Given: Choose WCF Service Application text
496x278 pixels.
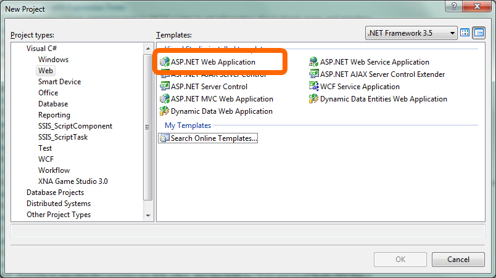Looking at the screenshot, I should 360,86.
